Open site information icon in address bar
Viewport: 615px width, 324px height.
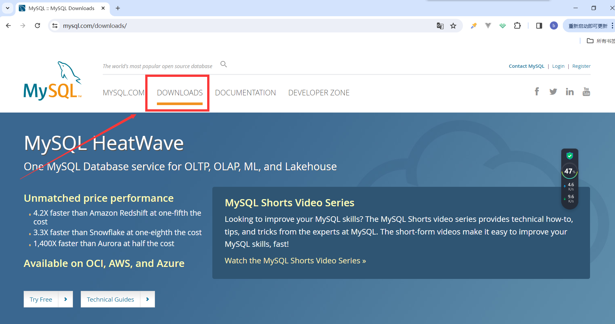click(x=55, y=26)
